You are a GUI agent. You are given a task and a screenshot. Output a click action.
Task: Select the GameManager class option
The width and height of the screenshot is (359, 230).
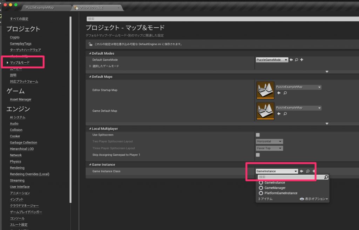tap(275, 188)
